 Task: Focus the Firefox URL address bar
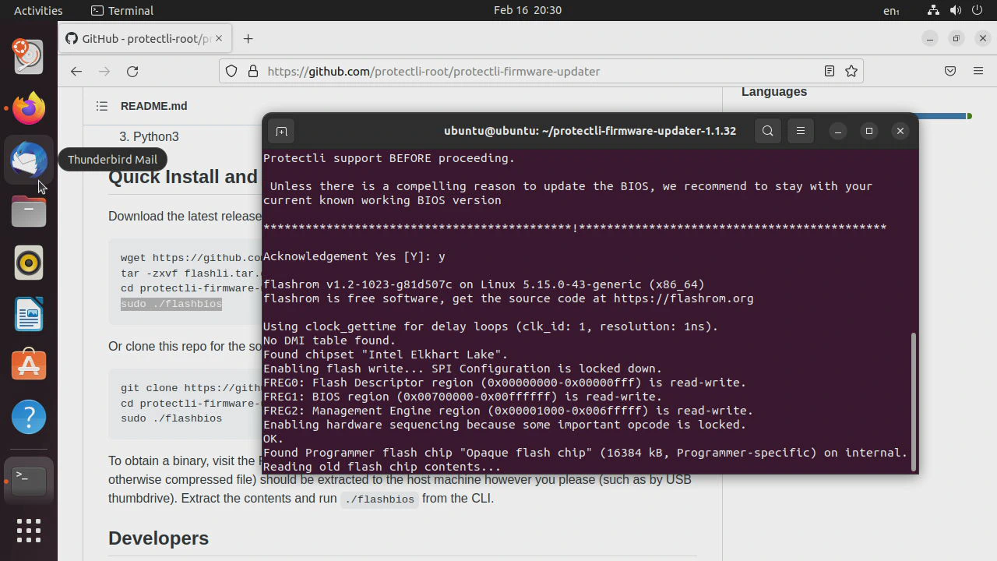click(x=541, y=71)
